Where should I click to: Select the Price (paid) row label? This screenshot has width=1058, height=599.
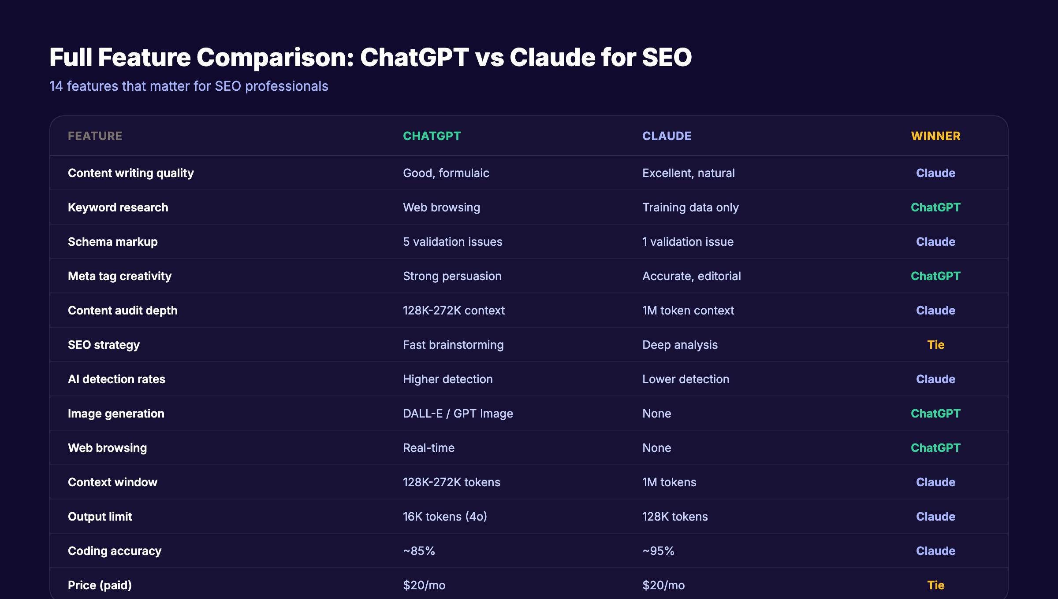(100, 585)
